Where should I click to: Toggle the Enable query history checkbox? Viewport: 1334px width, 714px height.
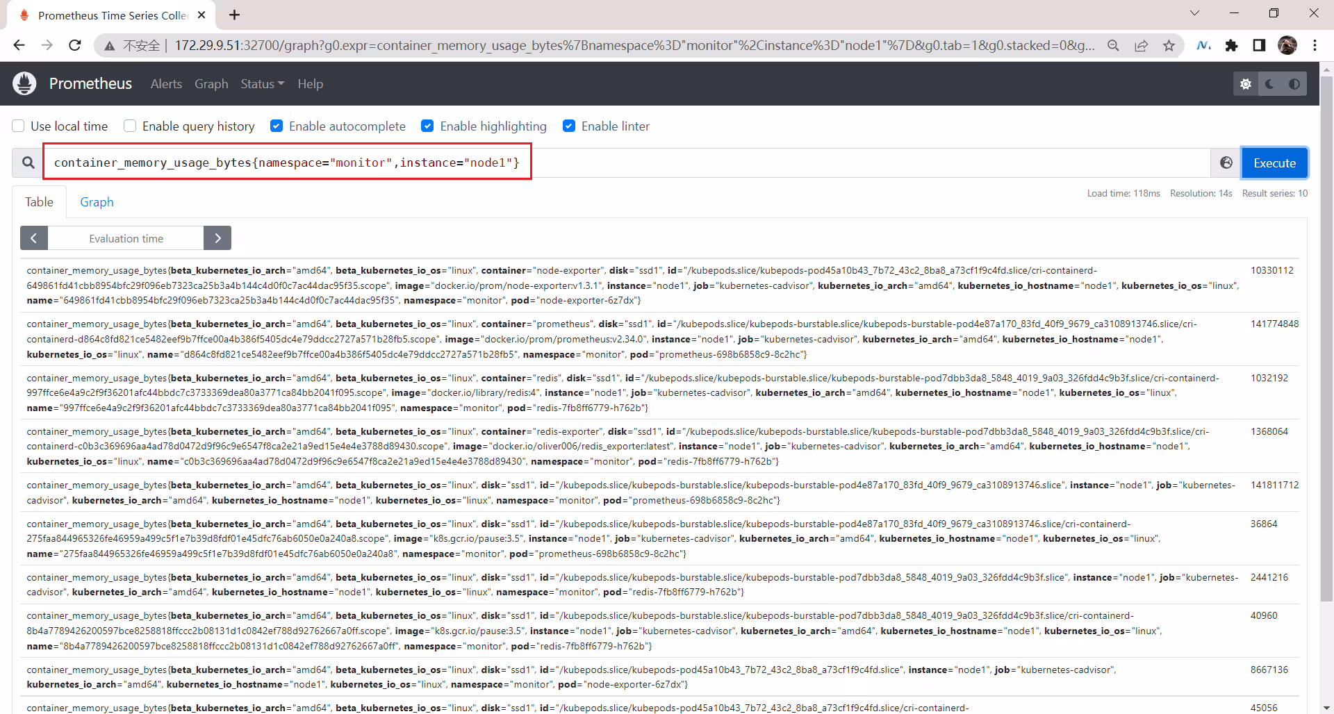[130, 126]
